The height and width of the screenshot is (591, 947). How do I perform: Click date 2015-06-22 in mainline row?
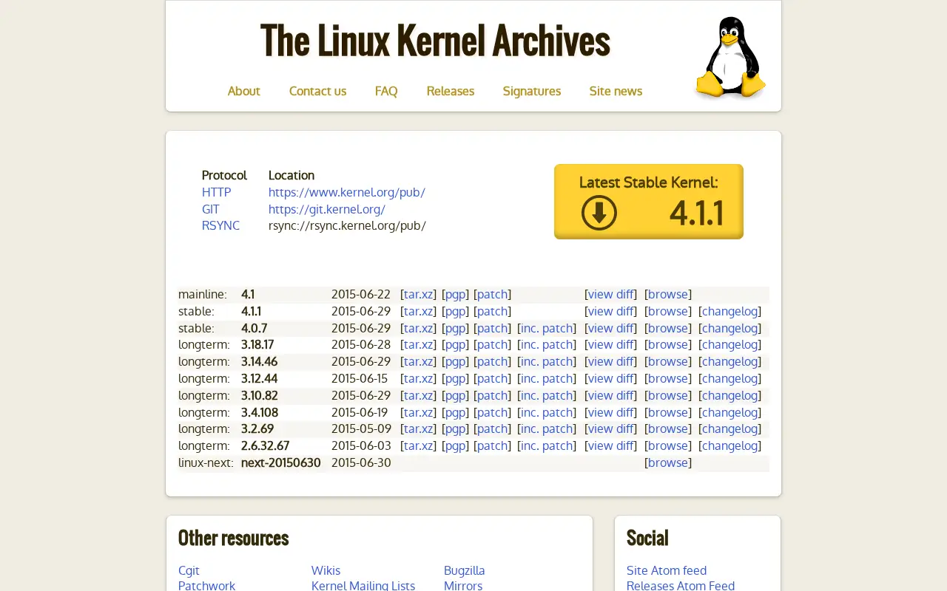pyautogui.click(x=361, y=294)
